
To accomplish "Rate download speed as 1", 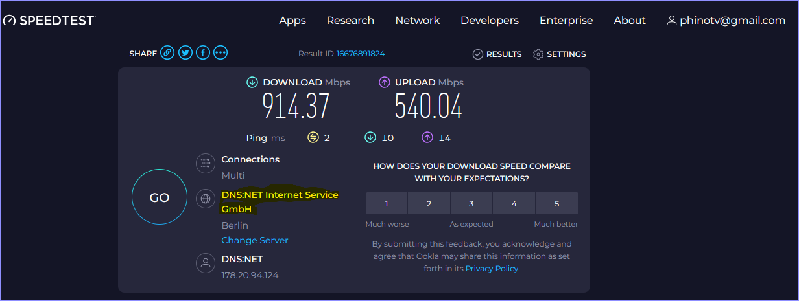I will coord(387,203).
